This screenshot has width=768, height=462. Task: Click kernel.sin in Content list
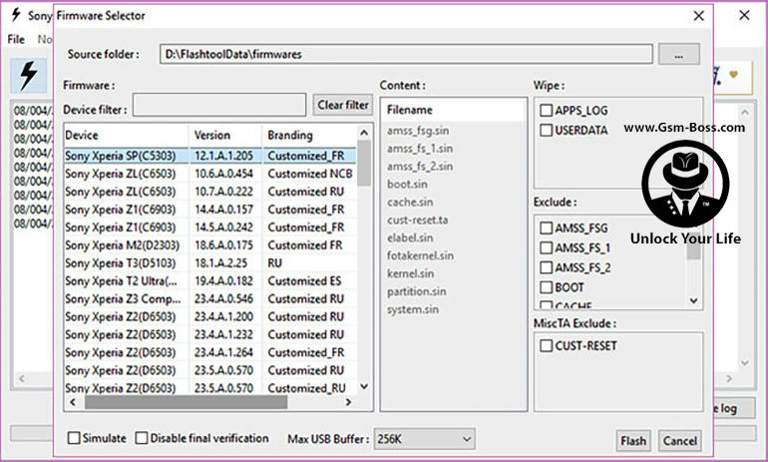tap(411, 273)
